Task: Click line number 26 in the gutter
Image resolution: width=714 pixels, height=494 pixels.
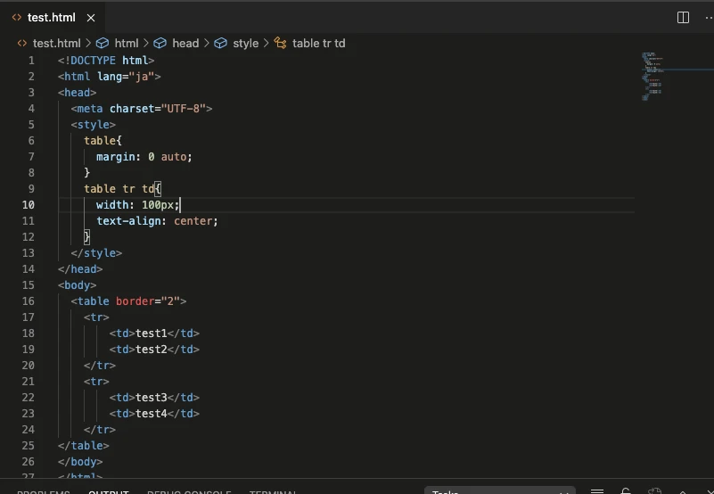Action: 29,462
